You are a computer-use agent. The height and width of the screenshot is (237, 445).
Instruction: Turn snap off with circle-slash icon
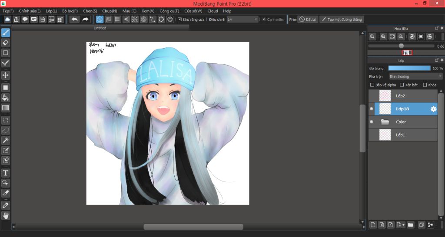100,19
